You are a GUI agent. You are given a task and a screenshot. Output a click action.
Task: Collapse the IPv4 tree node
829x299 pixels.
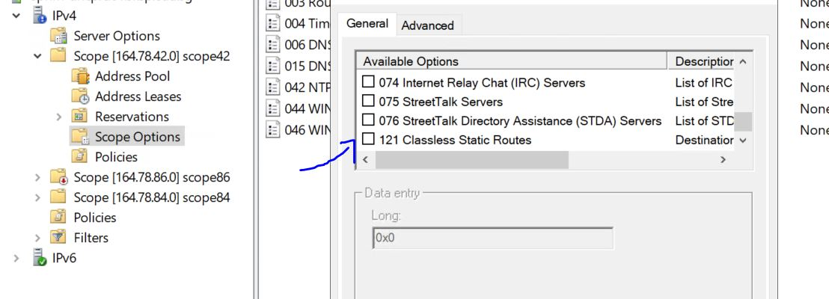point(16,16)
